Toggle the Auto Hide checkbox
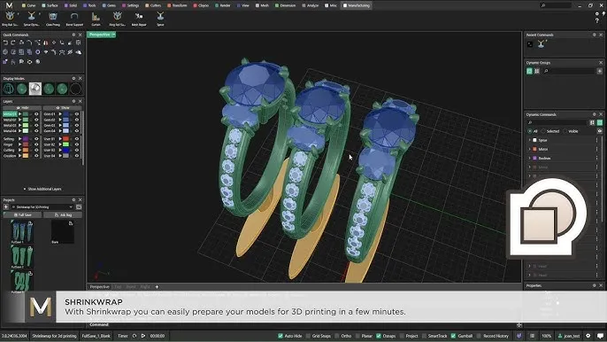This screenshot has width=607, height=342. point(280,336)
